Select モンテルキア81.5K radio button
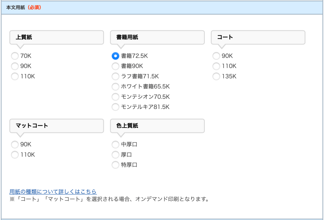 tap(115, 107)
